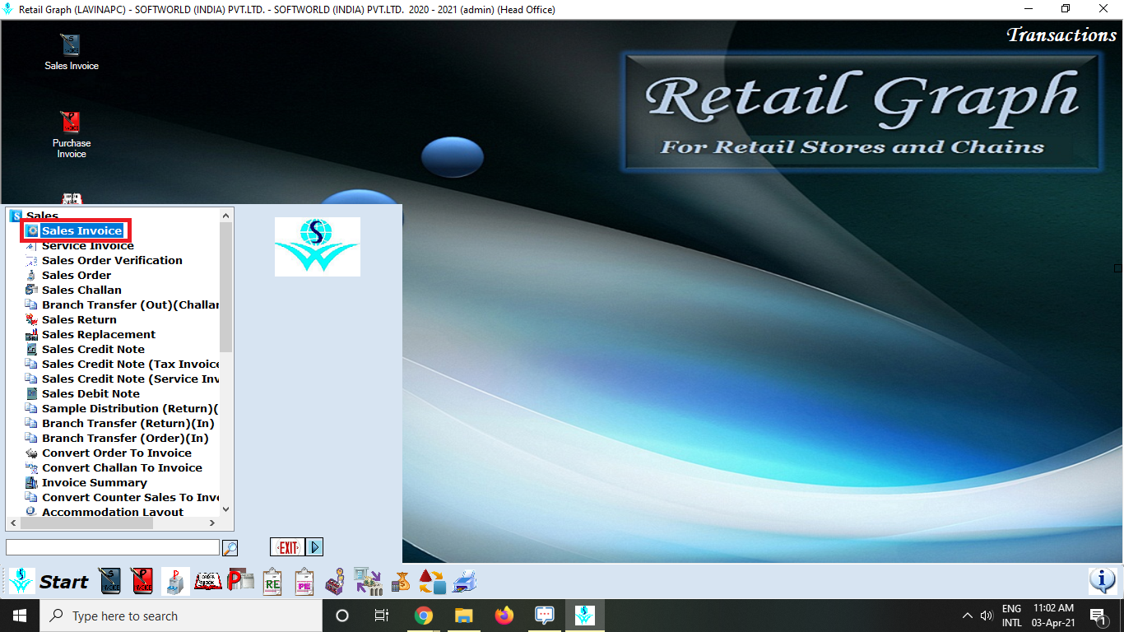Screen dimensions: 1124x632
Task: Click the Windows taskbar search box
Action: [x=181, y=616]
